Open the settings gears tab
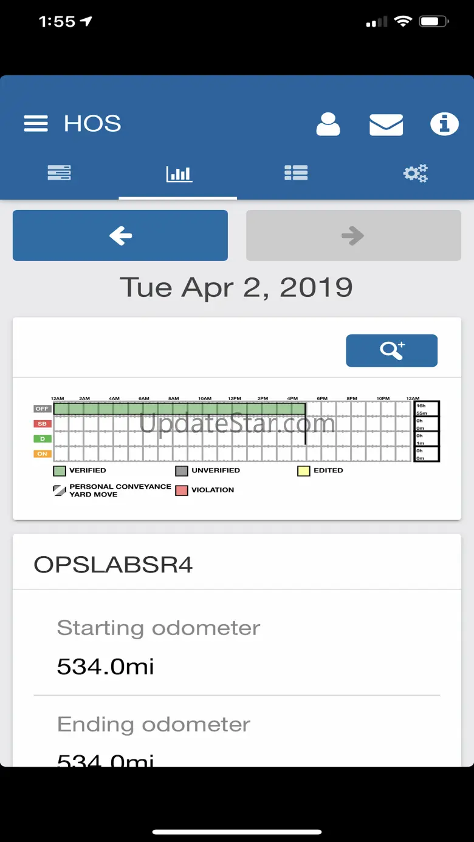Screen dimensions: 474x842 click(x=416, y=174)
